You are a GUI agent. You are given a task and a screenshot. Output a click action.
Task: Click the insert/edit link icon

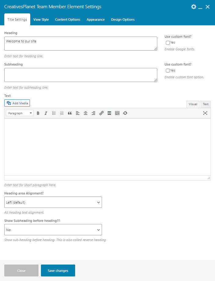pyautogui.click(x=101, y=113)
